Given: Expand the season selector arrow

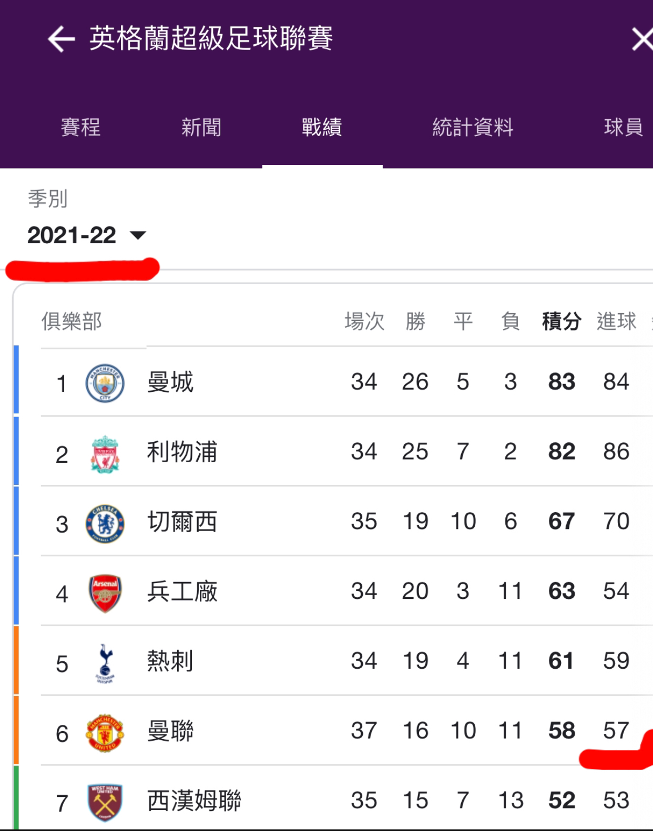Looking at the screenshot, I should 138,235.
